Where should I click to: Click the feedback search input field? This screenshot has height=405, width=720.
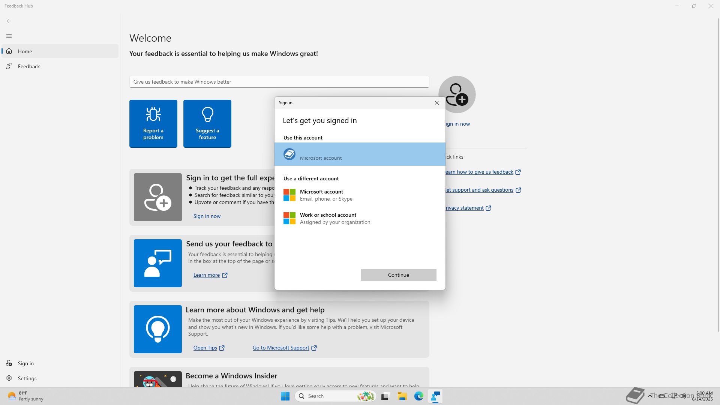(x=279, y=82)
